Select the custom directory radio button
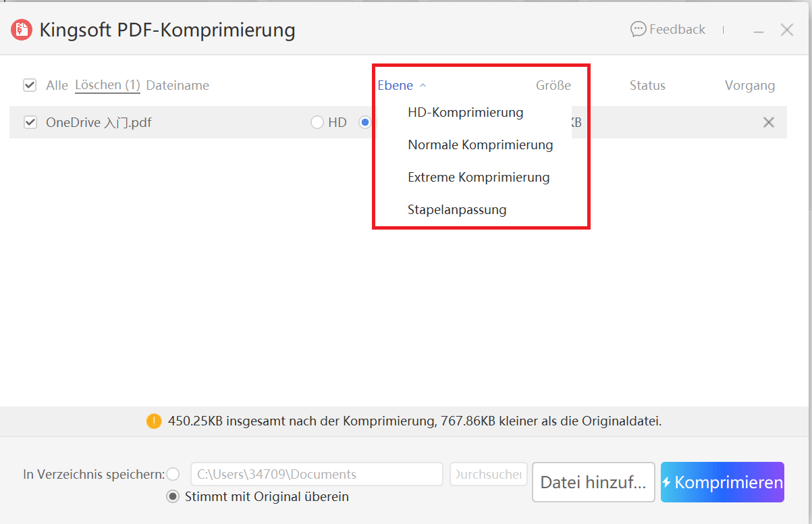 pos(173,474)
